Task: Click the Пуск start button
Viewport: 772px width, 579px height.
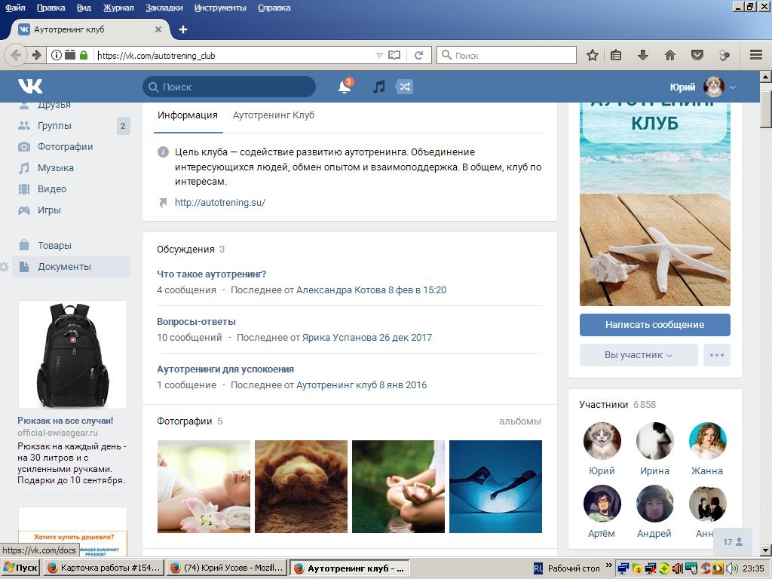Action: tap(20, 568)
